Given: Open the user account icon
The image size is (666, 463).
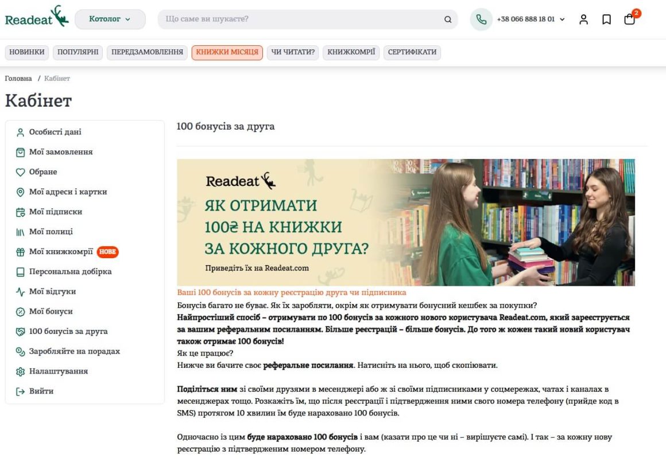Looking at the screenshot, I should [x=583, y=19].
